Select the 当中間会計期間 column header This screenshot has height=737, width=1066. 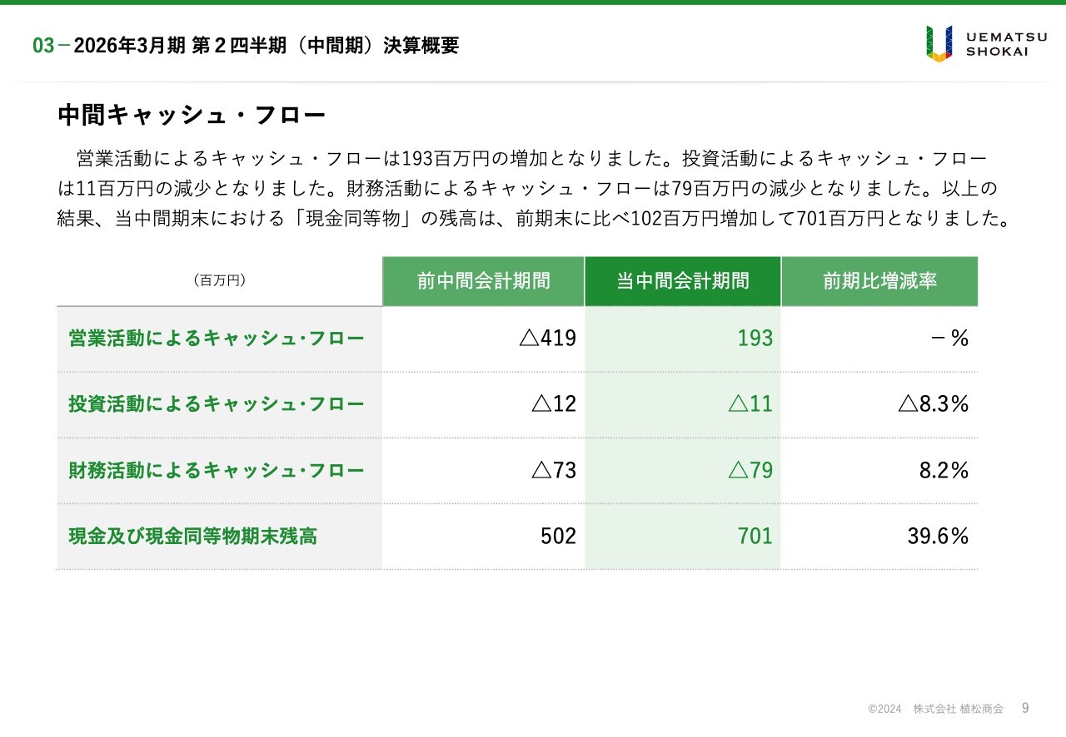682,281
